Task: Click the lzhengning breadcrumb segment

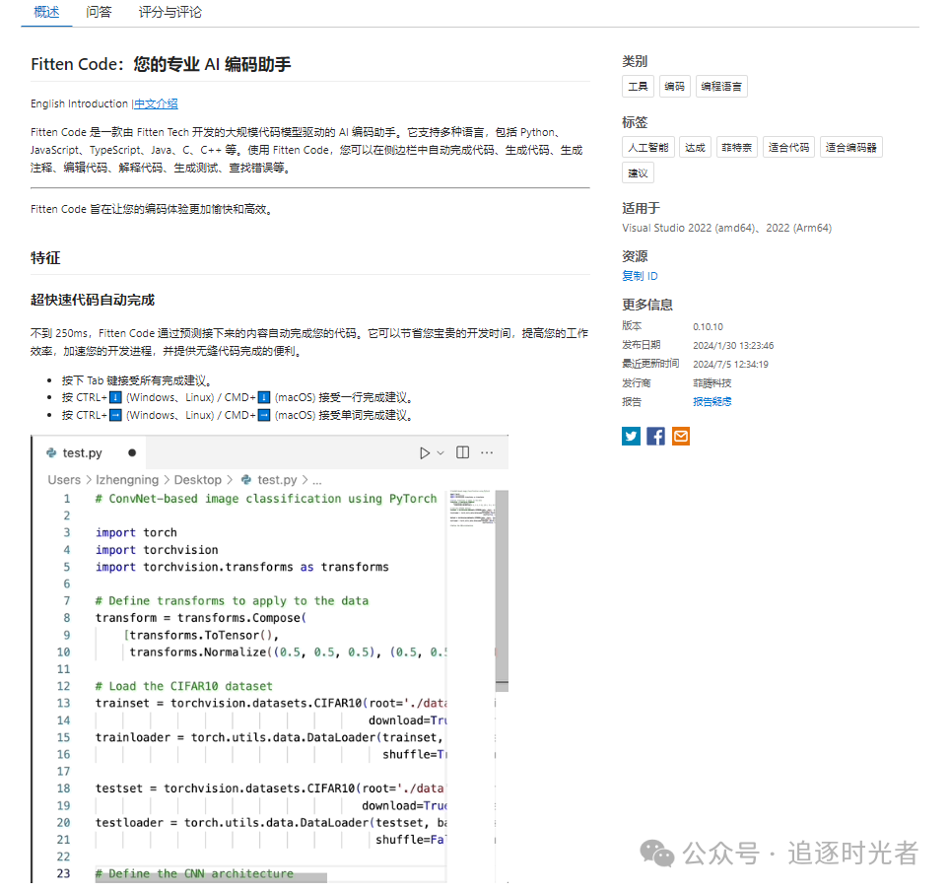Action: pos(127,480)
